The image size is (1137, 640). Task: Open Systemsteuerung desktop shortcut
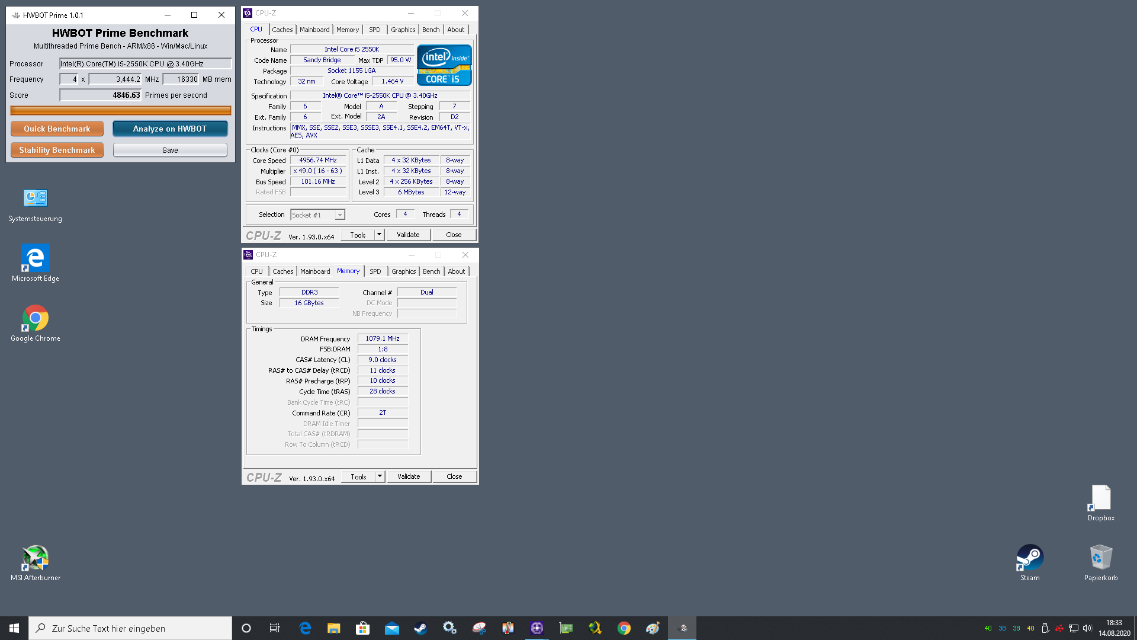[x=35, y=205]
